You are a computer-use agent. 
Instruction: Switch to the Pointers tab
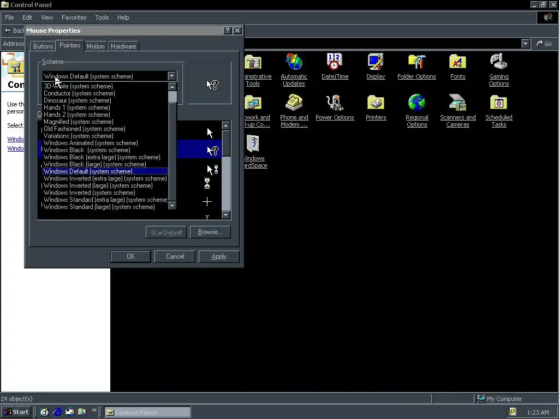[70, 45]
